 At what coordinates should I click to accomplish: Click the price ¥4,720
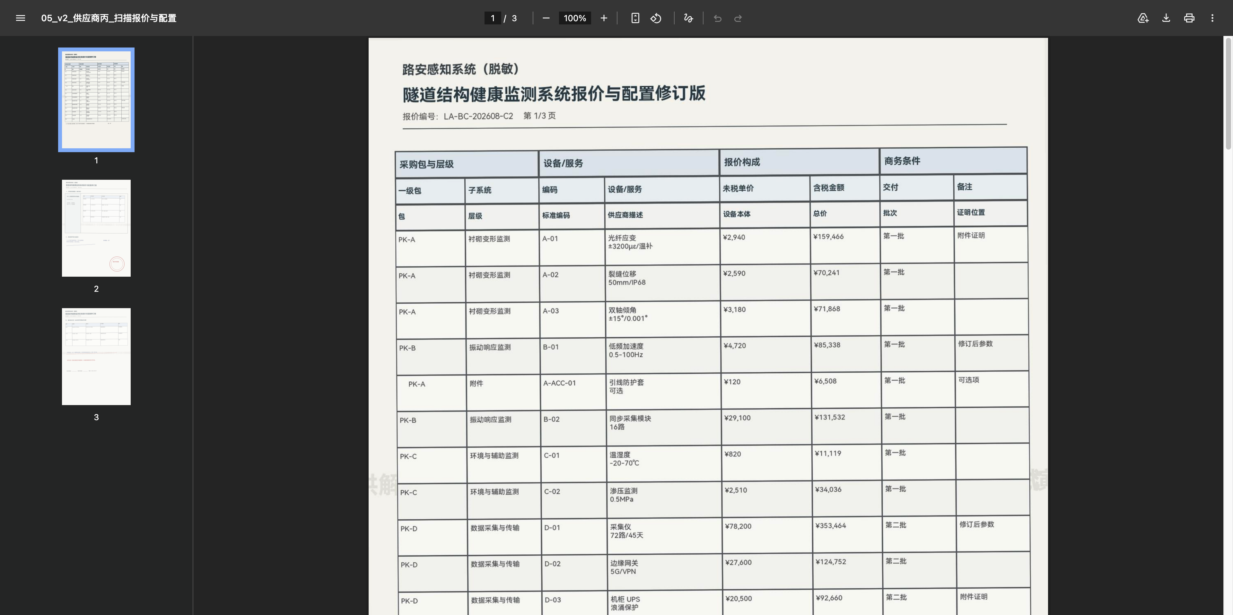[x=735, y=346]
